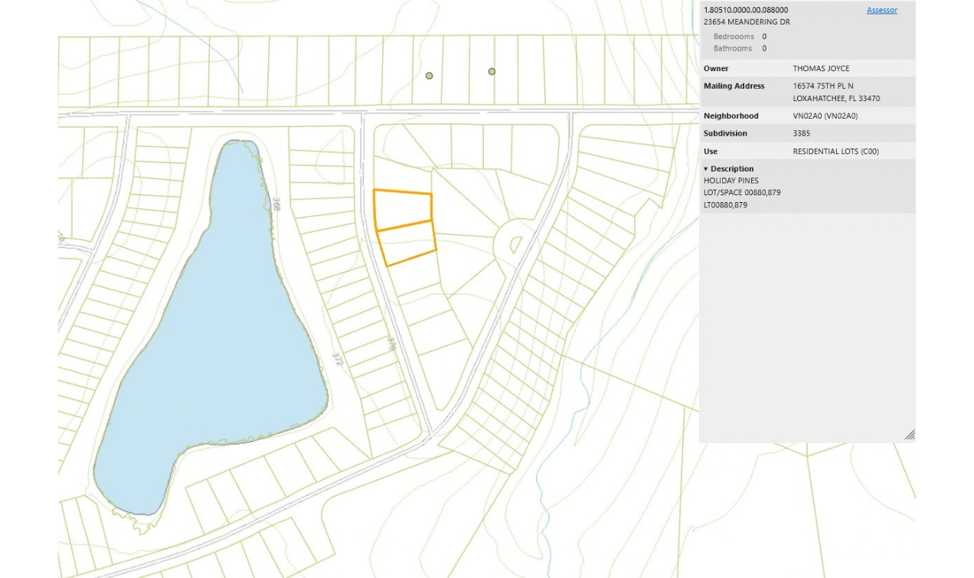This screenshot has height=578, width=974.
Task: Select the lower orange highlighted parcel
Action: click(407, 243)
